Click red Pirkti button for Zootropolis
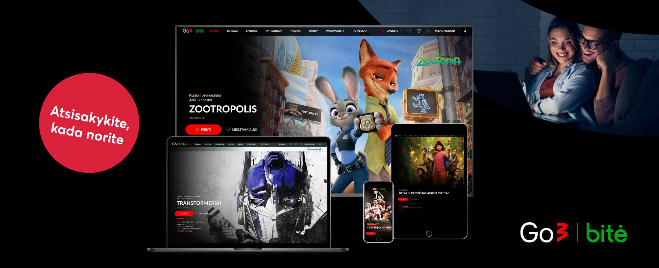Image resolution: width=659 pixels, height=268 pixels. click(x=203, y=129)
